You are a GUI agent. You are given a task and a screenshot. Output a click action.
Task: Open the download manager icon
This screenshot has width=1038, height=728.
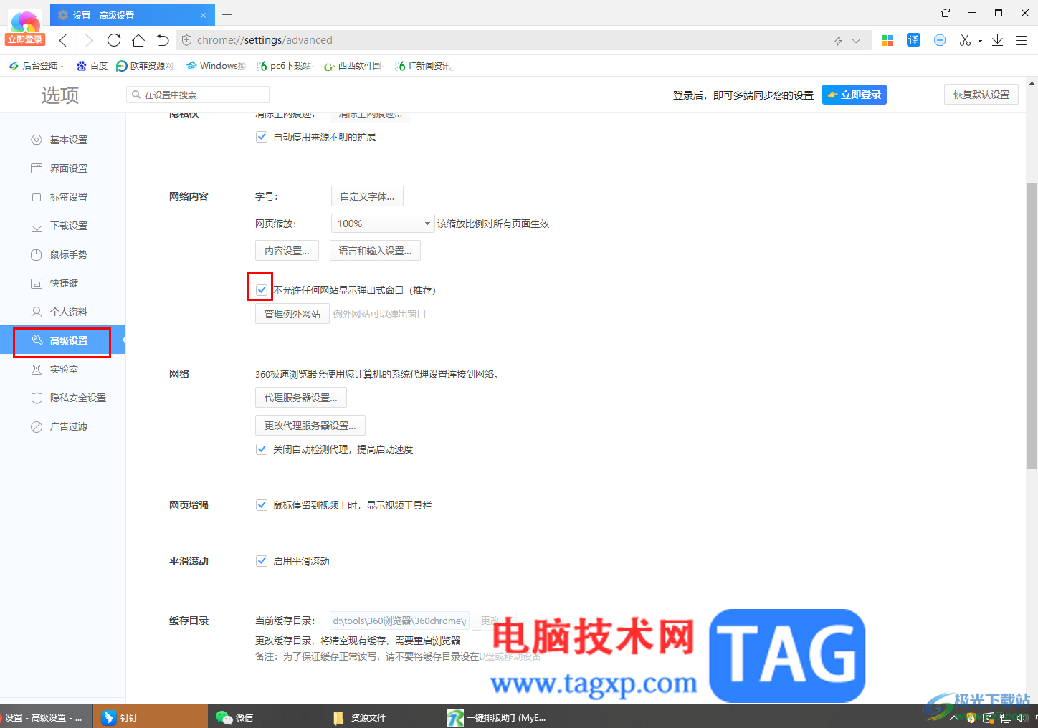[x=997, y=40]
